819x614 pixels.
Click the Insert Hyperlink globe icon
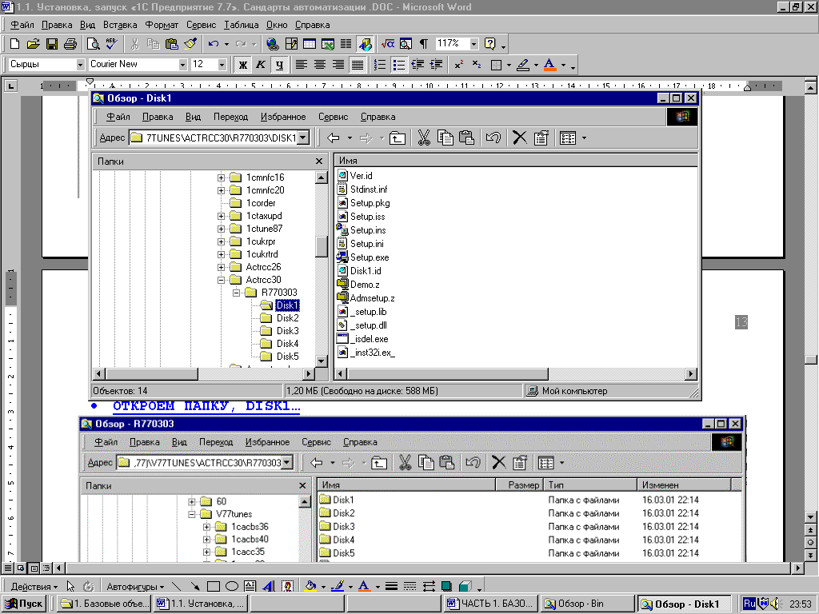coord(272,44)
